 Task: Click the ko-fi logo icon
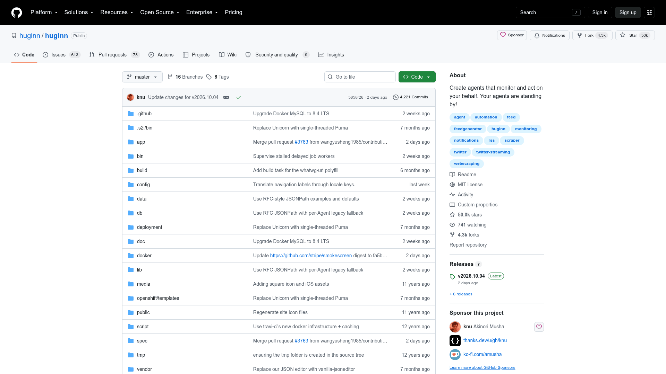click(x=455, y=355)
